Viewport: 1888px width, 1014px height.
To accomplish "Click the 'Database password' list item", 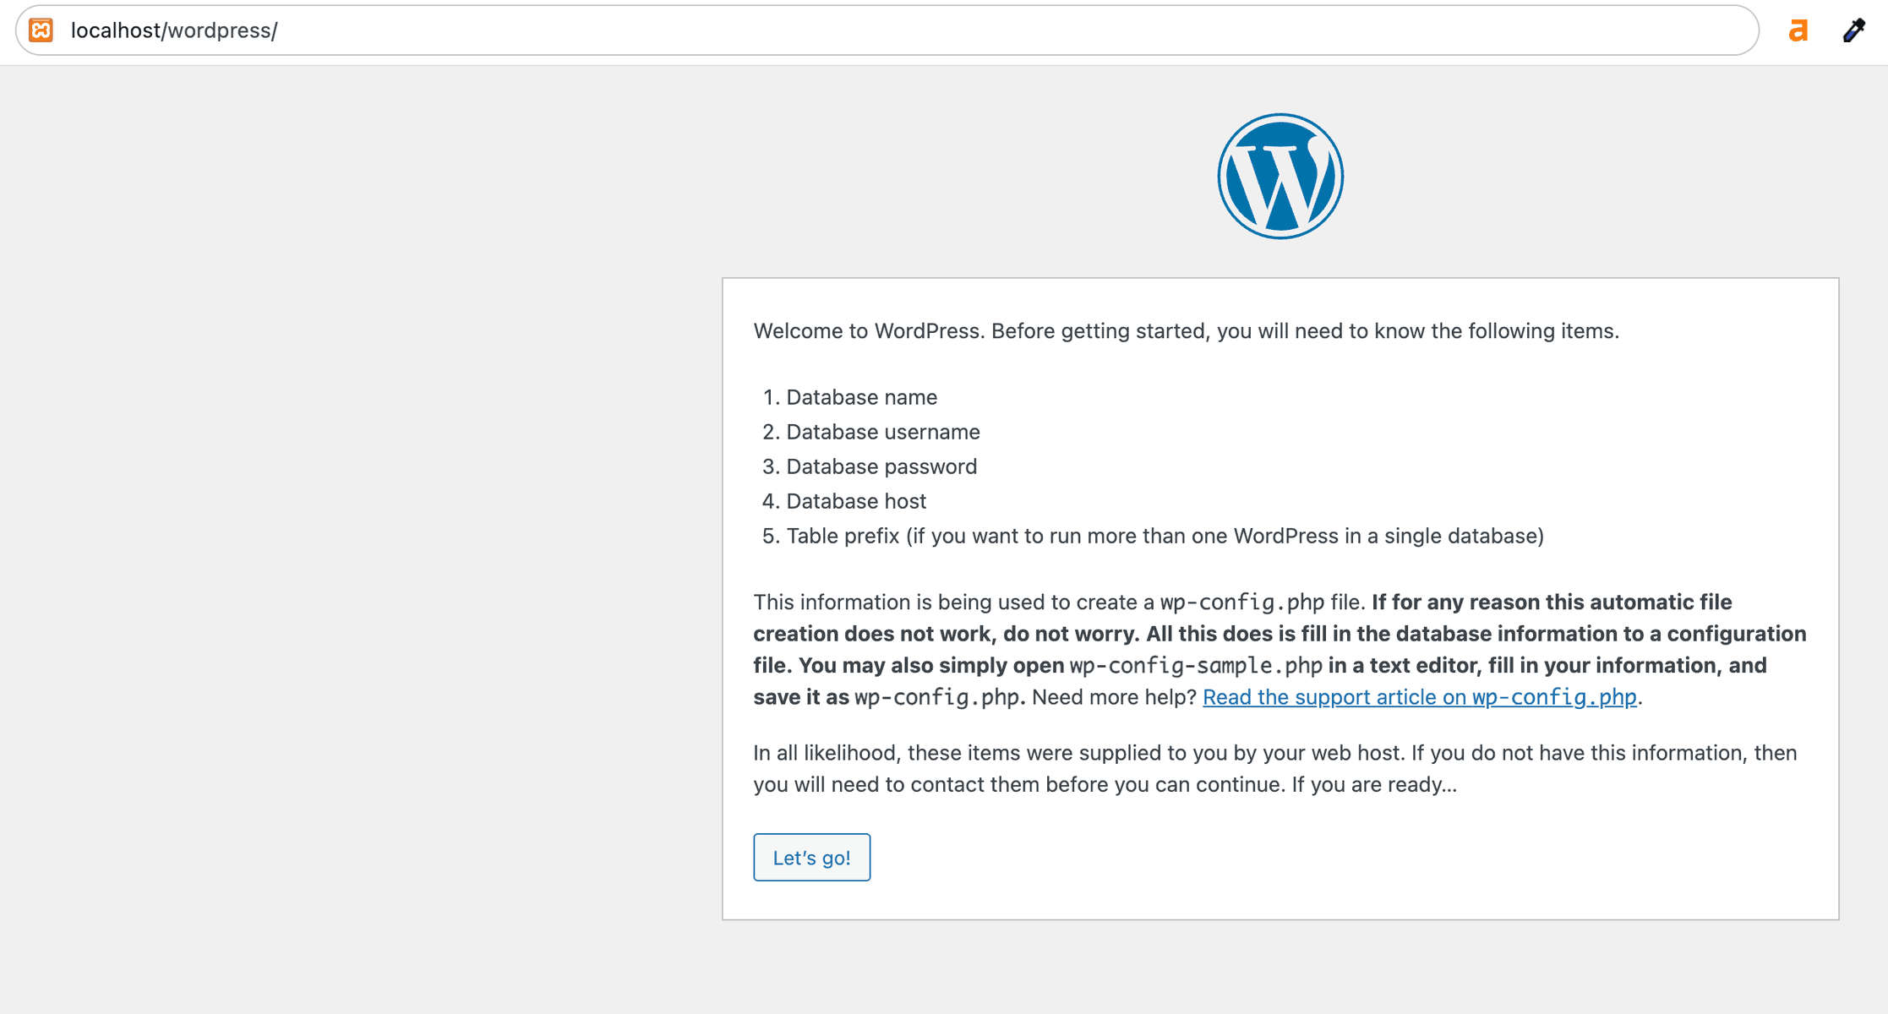I will (881, 466).
